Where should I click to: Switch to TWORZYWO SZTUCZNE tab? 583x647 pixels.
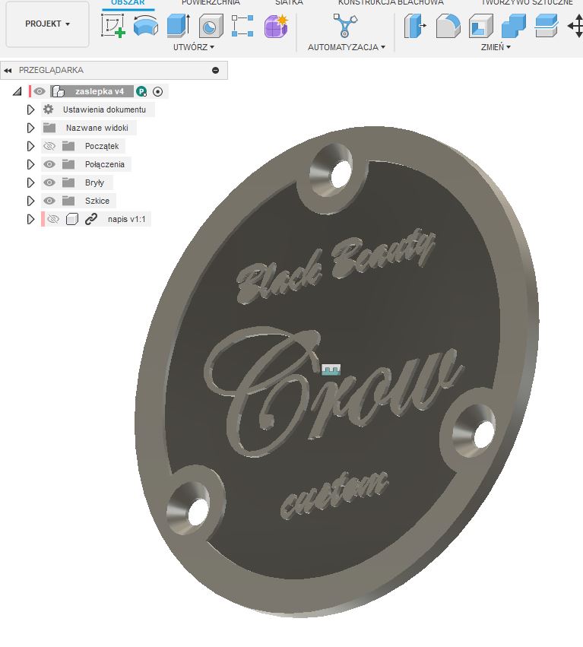click(x=527, y=2)
